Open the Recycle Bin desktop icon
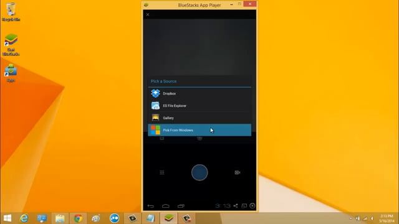399x224 pixels. [11, 12]
